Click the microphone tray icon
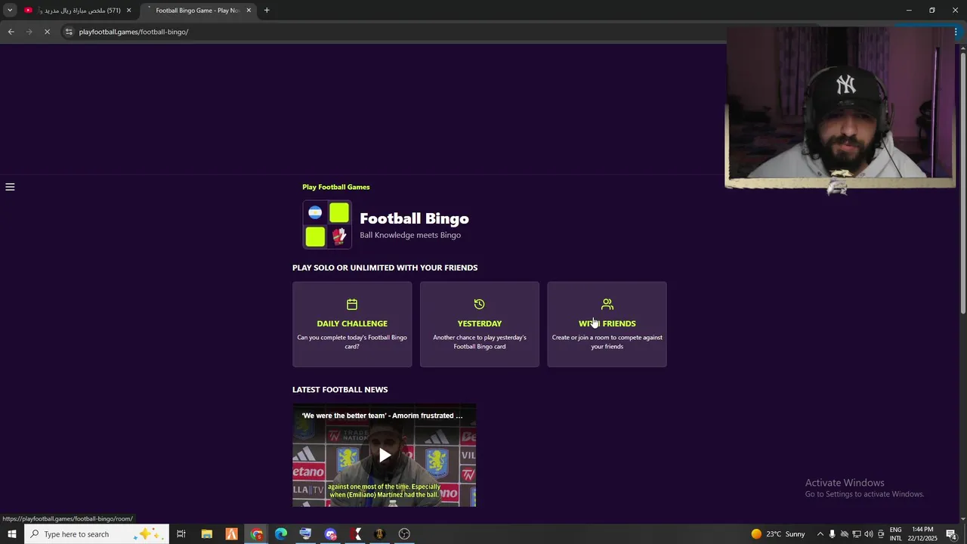Image resolution: width=967 pixels, height=544 pixels. click(x=832, y=534)
